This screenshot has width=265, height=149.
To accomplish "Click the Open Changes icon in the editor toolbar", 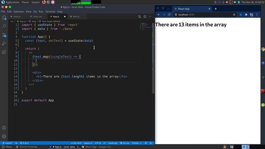I will (140, 17).
